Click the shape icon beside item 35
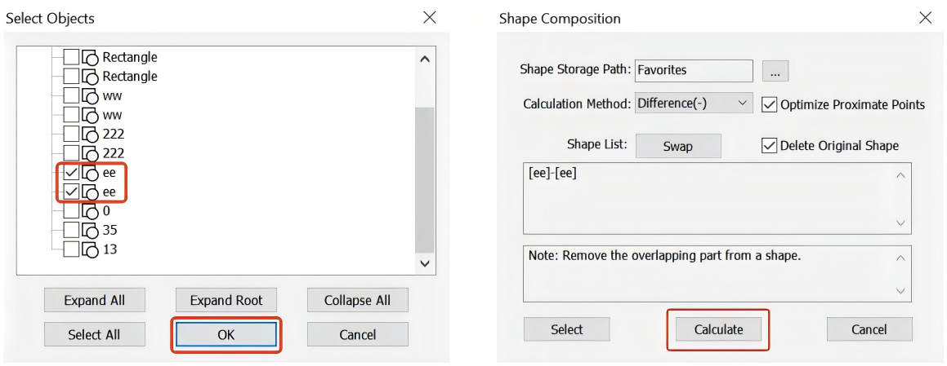Viewport: 947px width, 366px height. 90,231
